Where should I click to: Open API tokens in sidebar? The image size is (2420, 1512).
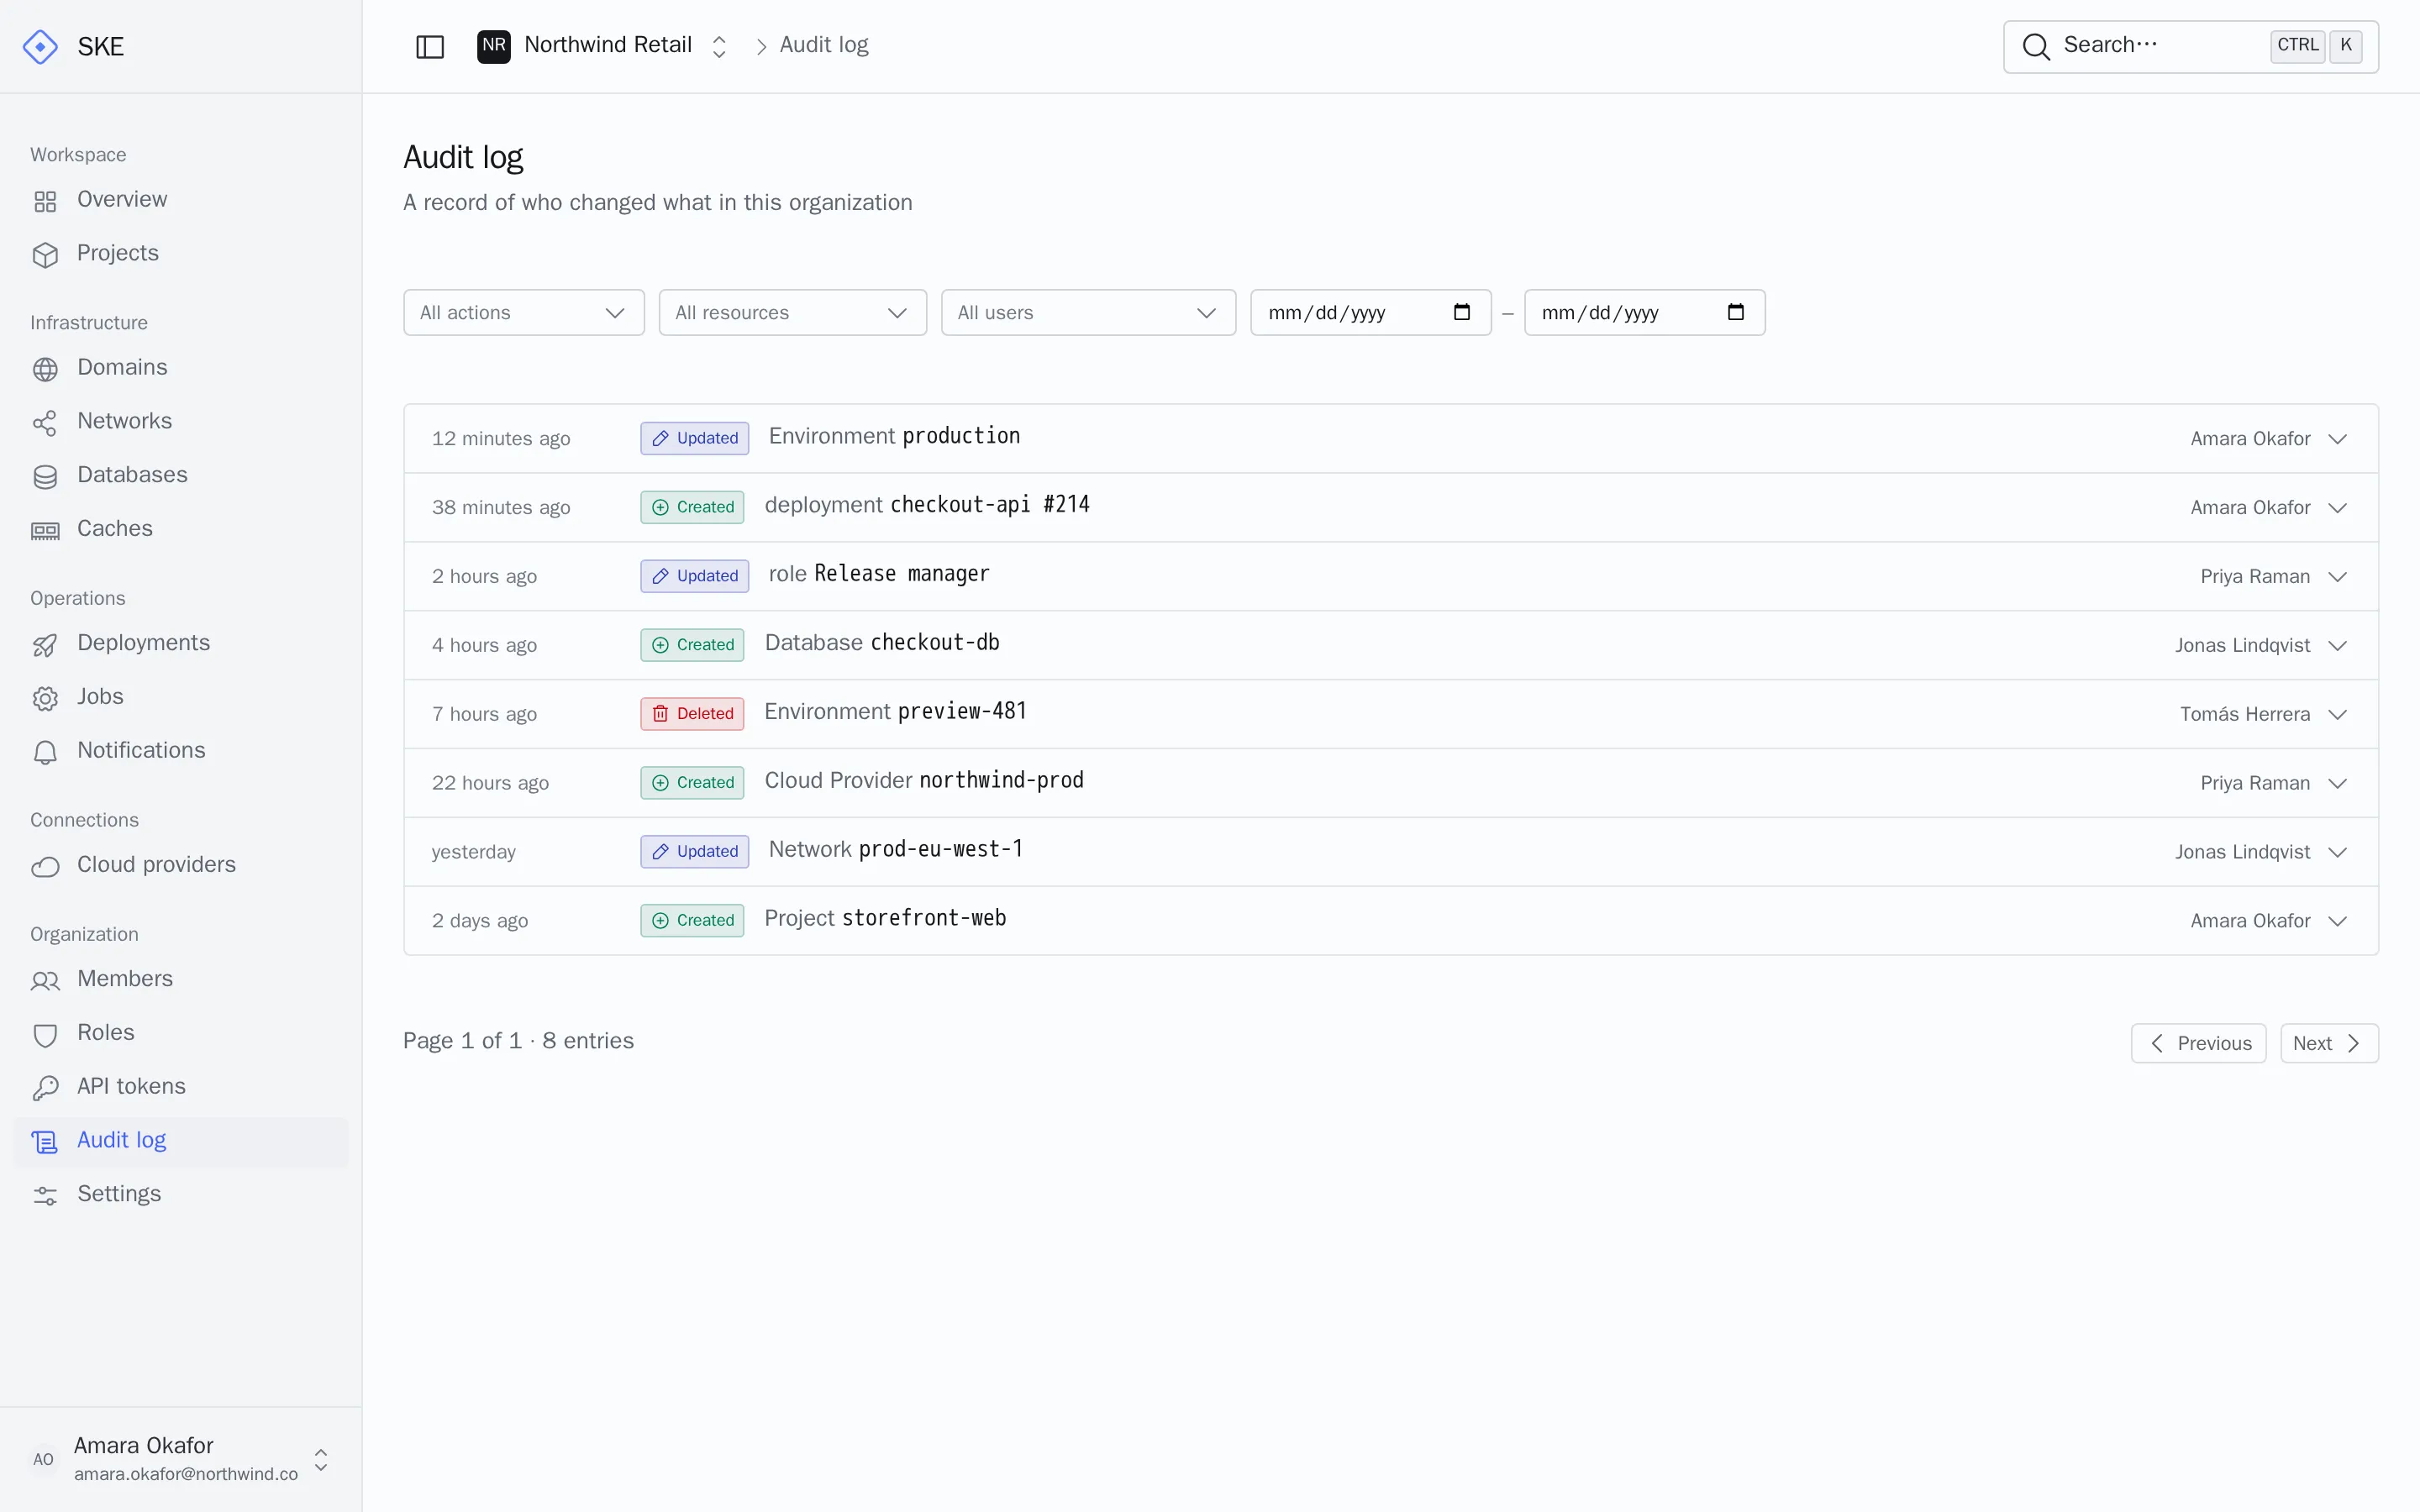(181, 1088)
